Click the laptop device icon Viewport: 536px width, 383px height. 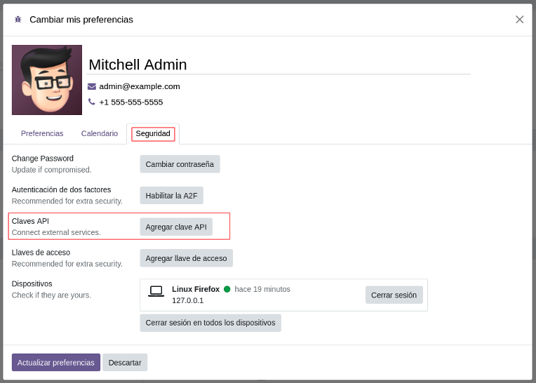click(x=156, y=290)
